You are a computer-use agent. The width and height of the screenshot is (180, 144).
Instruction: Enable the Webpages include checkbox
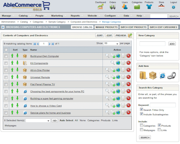point(142,130)
